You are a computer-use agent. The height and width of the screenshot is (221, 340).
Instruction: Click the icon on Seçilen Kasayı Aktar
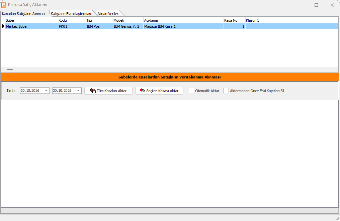[x=143, y=90]
